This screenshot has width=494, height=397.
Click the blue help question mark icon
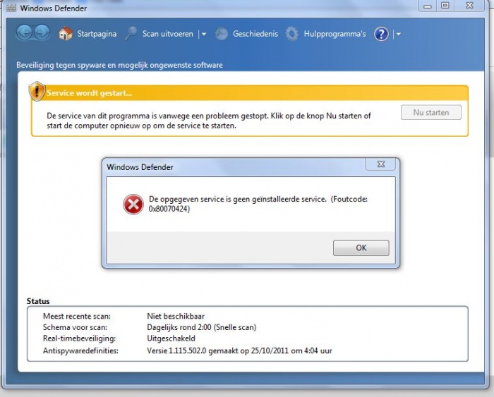tap(381, 34)
